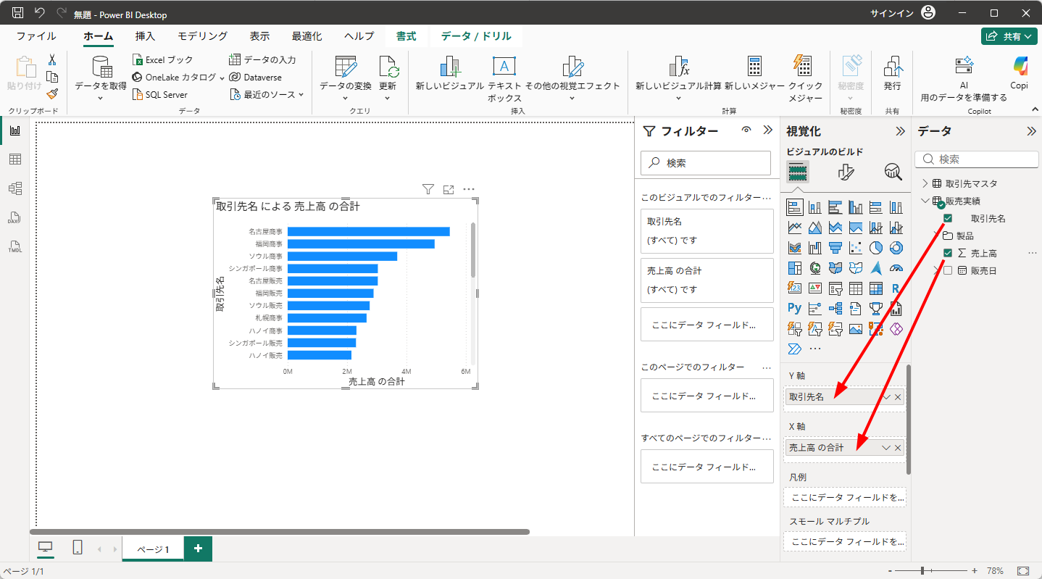
Task: Open the 表示 ribbon tab
Action: [259, 36]
